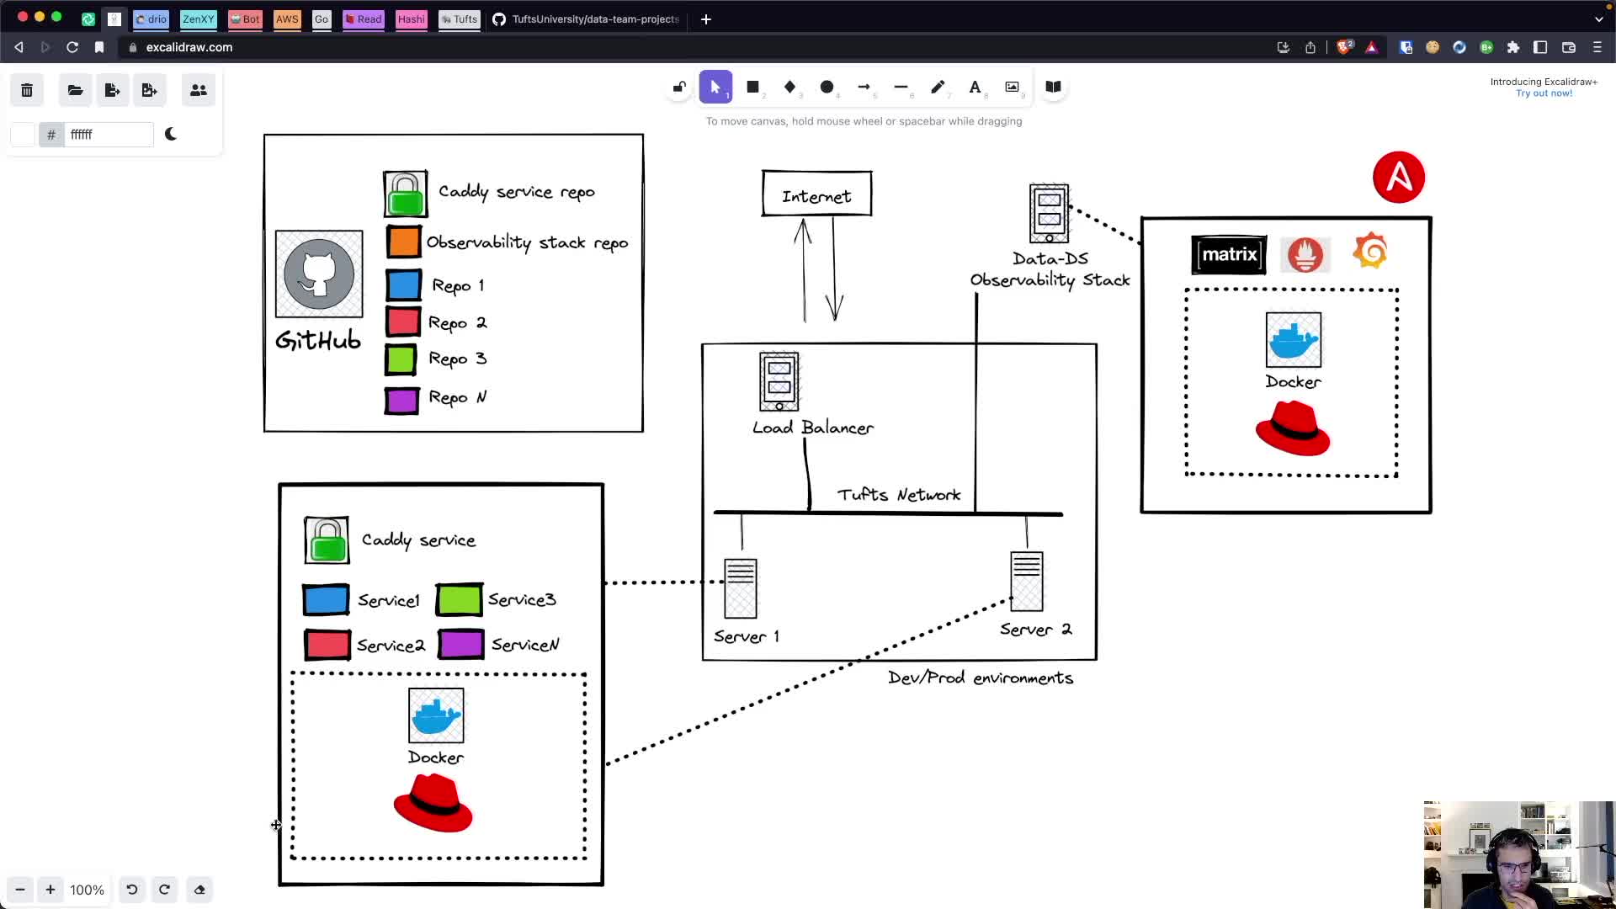
Task: Click the install app download icon
Action: point(1284,47)
